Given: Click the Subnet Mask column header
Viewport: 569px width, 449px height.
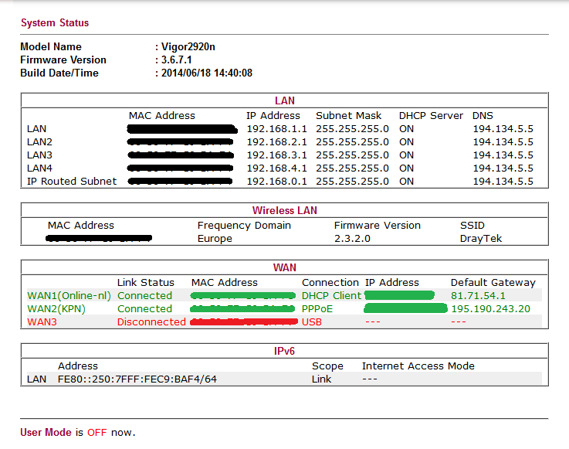Looking at the screenshot, I should 349,116.
